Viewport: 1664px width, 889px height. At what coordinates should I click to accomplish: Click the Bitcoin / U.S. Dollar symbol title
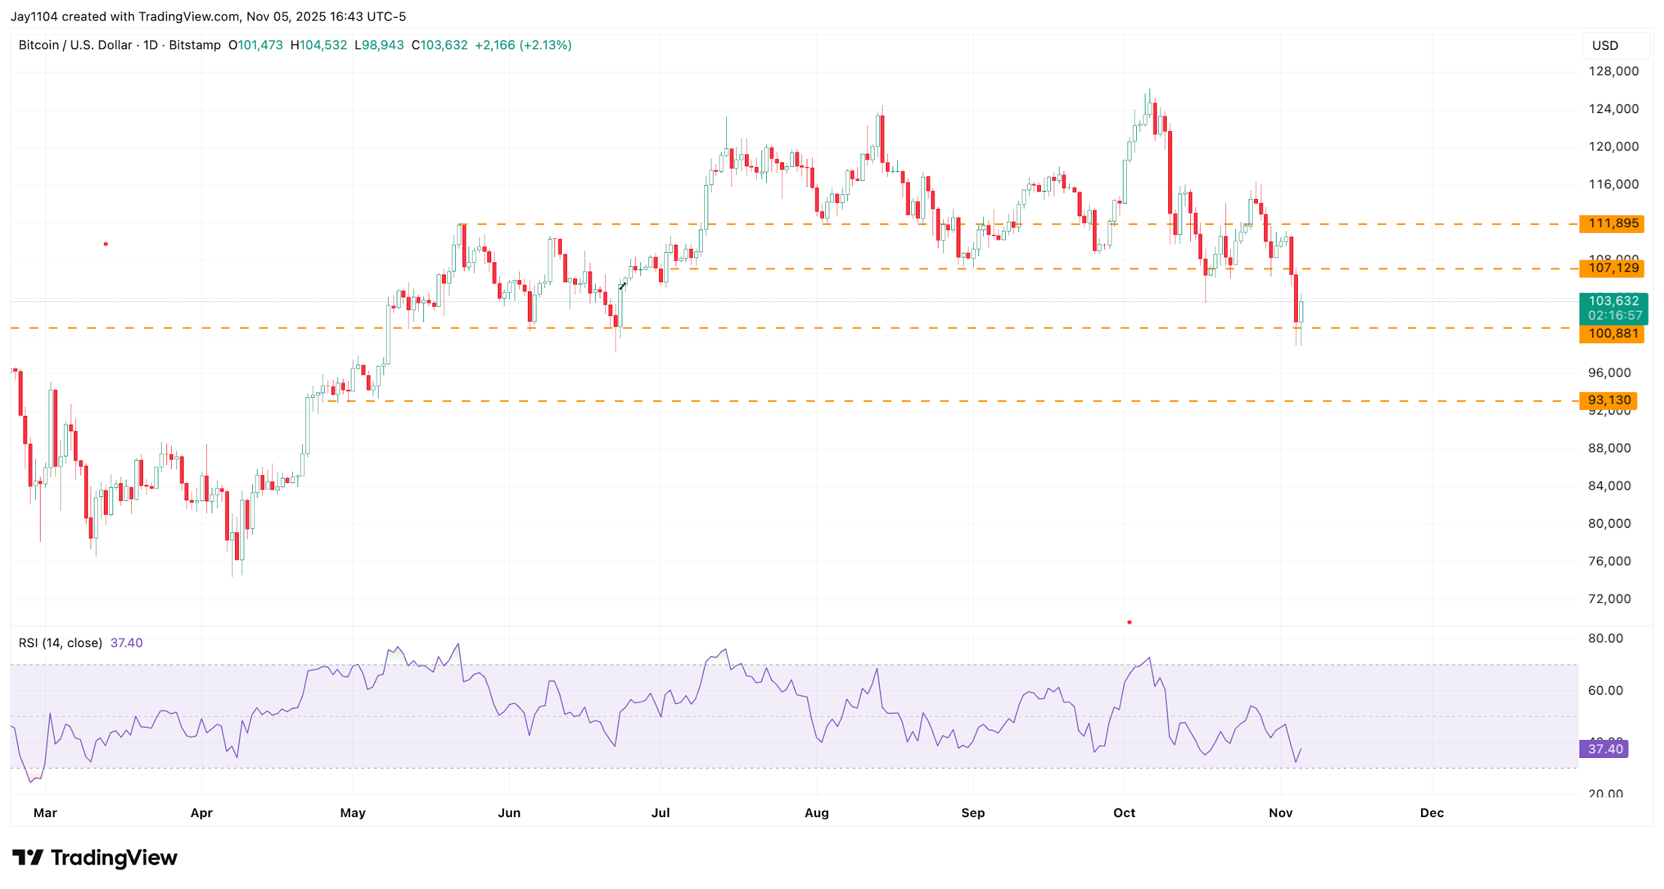[x=75, y=45]
